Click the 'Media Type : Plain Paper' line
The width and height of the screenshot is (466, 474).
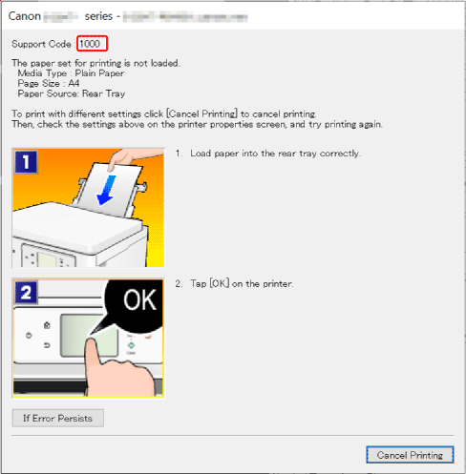[71, 73]
